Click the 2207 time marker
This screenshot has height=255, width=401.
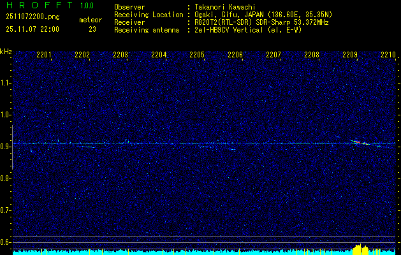point(273,55)
